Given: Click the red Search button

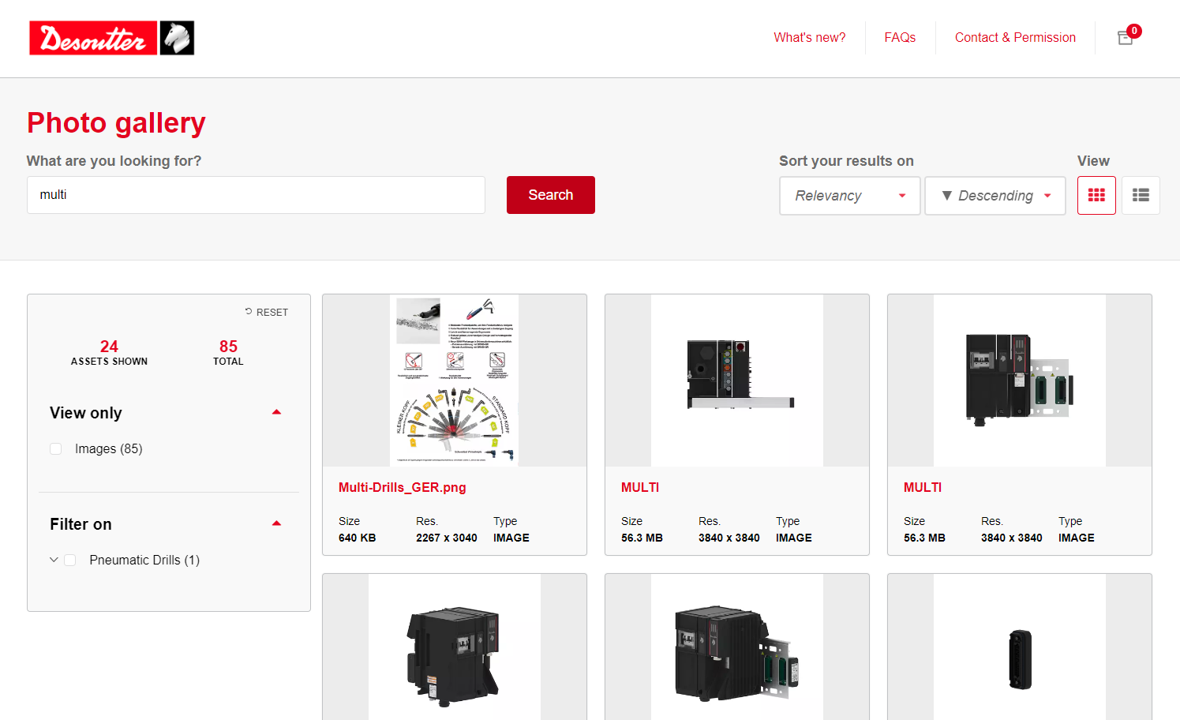Looking at the screenshot, I should pyautogui.click(x=550, y=195).
